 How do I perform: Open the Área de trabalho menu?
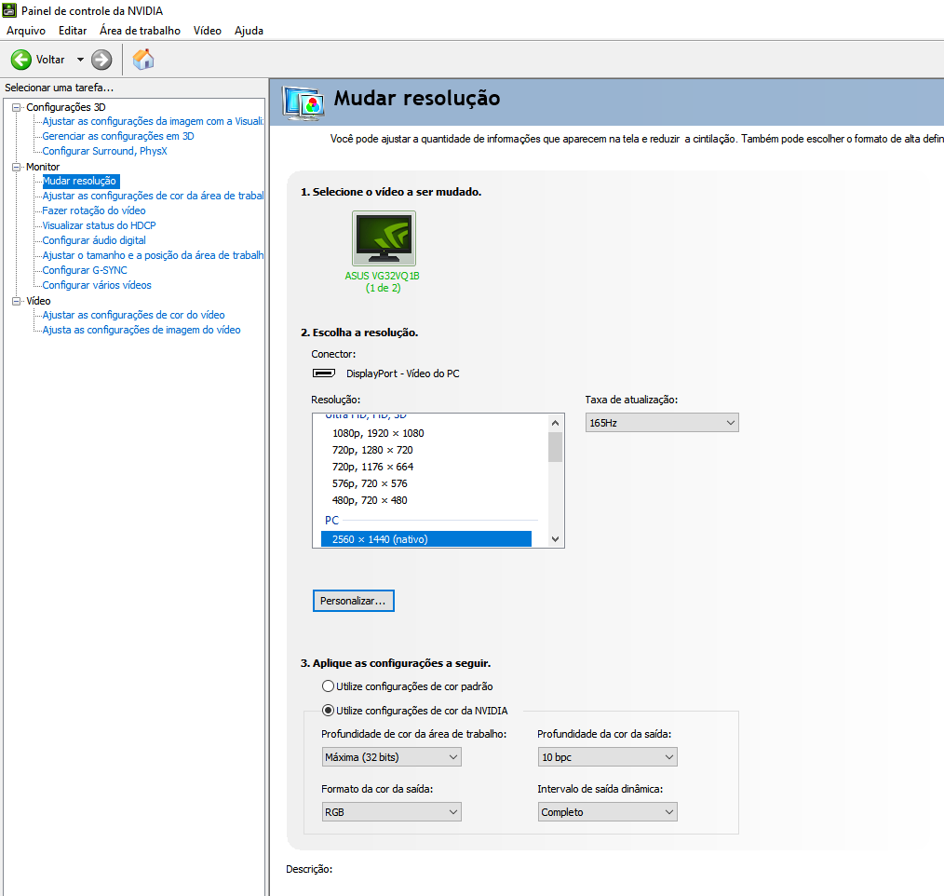140,31
